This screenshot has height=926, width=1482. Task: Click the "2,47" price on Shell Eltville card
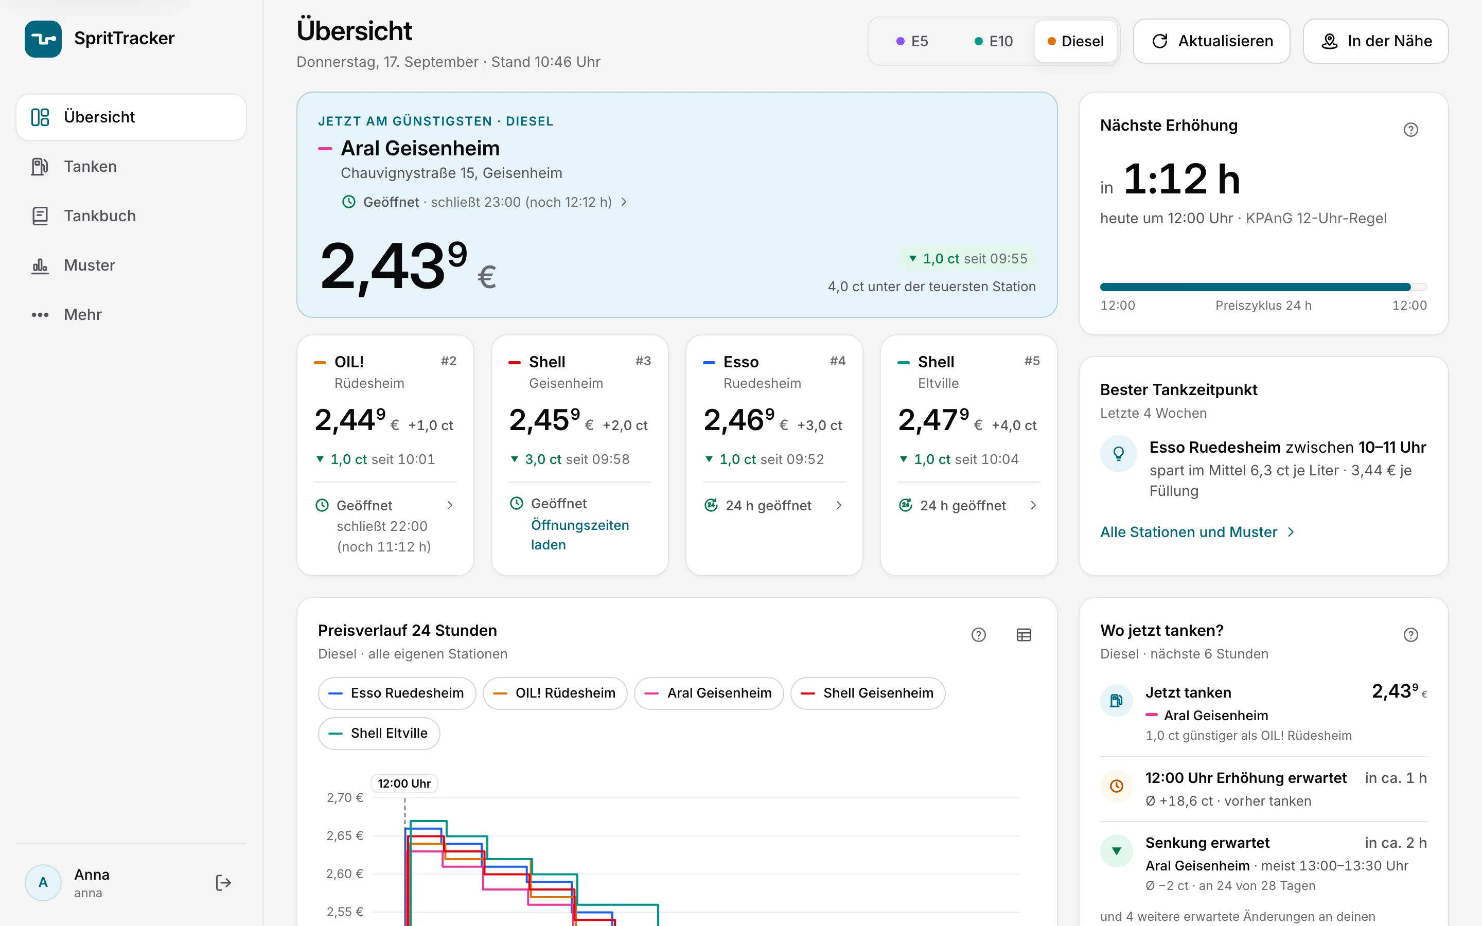coord(934,420)
